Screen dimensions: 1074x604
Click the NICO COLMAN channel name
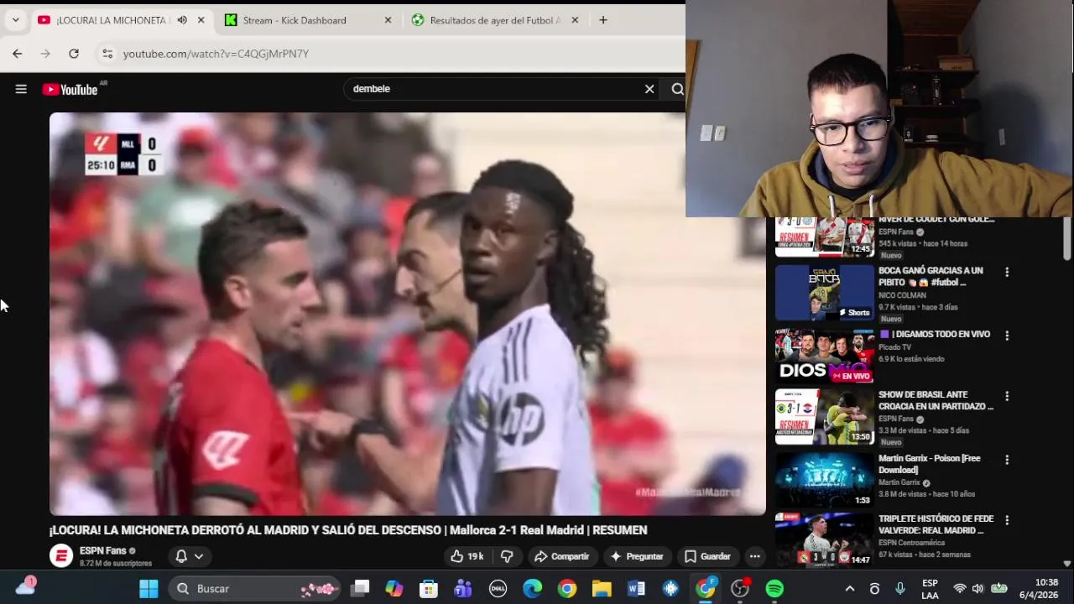(x=902, y=295)
